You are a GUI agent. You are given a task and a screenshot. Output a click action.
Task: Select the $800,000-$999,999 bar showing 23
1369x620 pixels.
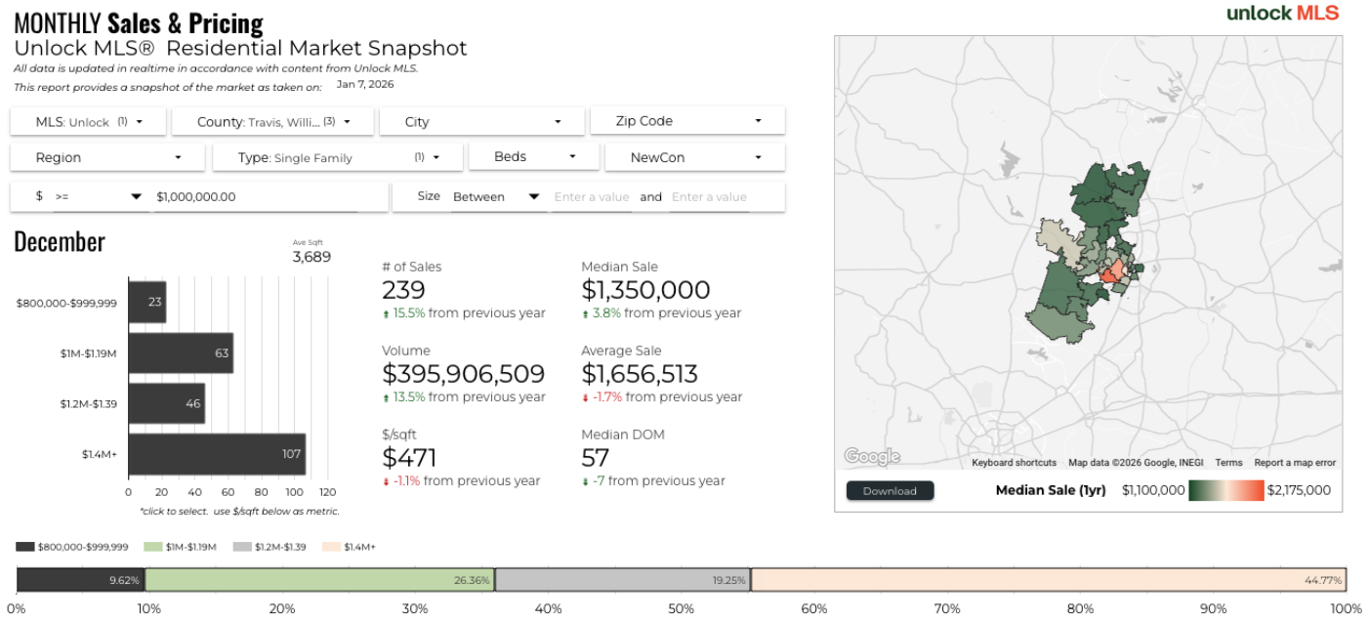(x=147, y=303)
